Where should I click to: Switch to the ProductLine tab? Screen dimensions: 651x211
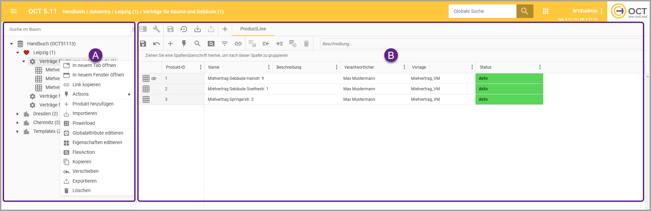click(x=253, y=29)
